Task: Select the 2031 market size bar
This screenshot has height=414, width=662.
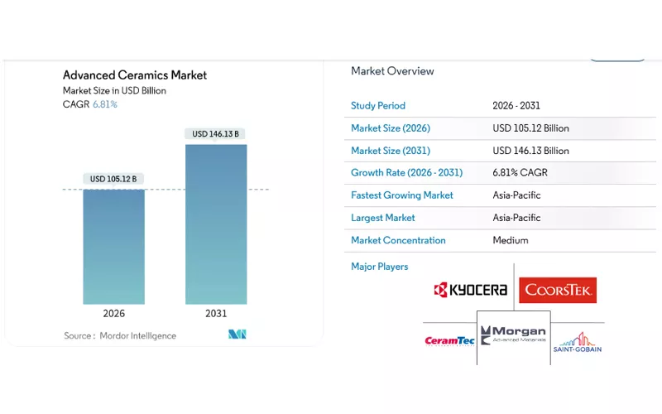Action: coord(216,224)
